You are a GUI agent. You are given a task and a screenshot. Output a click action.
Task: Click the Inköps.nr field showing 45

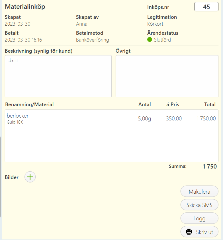pos(206,7)
